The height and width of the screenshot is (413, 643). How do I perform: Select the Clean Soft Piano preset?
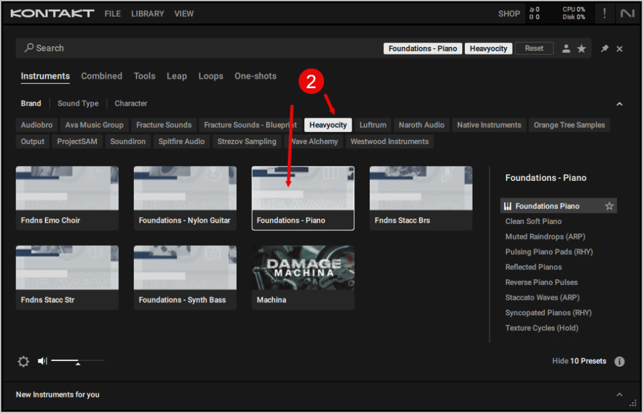[x=534, y=221]
